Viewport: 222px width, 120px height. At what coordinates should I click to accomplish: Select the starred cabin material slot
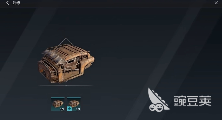click(74, 104)
